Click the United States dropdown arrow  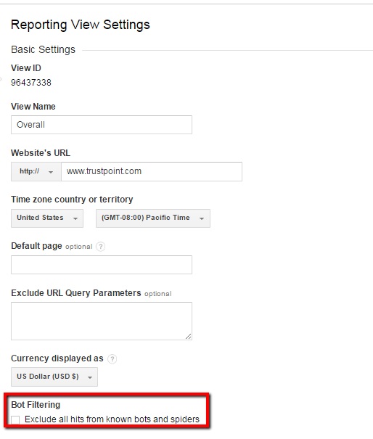pos(75,218)
